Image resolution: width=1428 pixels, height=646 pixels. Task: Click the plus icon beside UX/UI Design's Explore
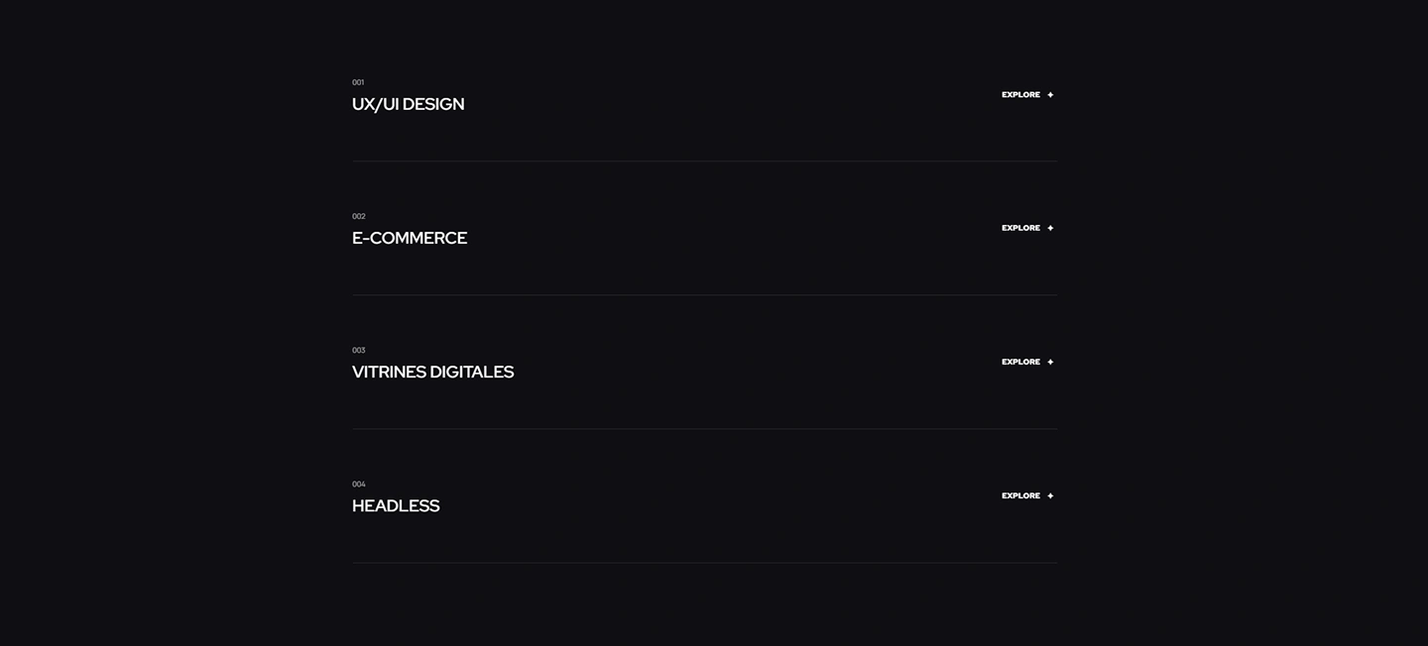(1050, 95)
